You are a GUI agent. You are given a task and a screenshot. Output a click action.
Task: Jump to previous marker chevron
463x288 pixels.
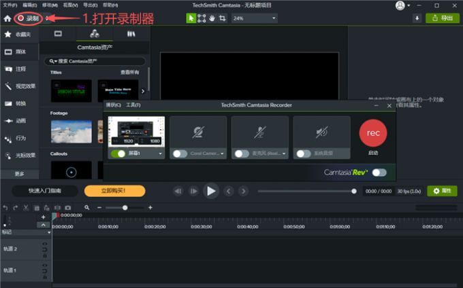pos(228,191)
